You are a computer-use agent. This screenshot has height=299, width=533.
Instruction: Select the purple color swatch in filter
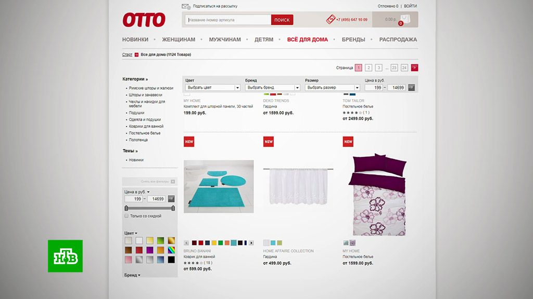tap(150, 250)
